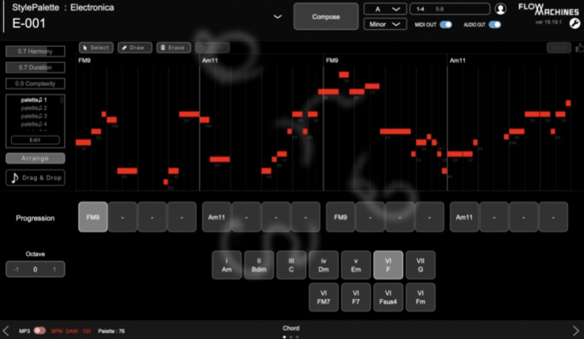584x339 pixels.
Task: Click the highest red note under second FM9
Action: [344, 75]
